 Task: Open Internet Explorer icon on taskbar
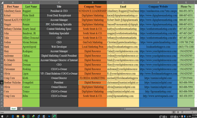33,116
